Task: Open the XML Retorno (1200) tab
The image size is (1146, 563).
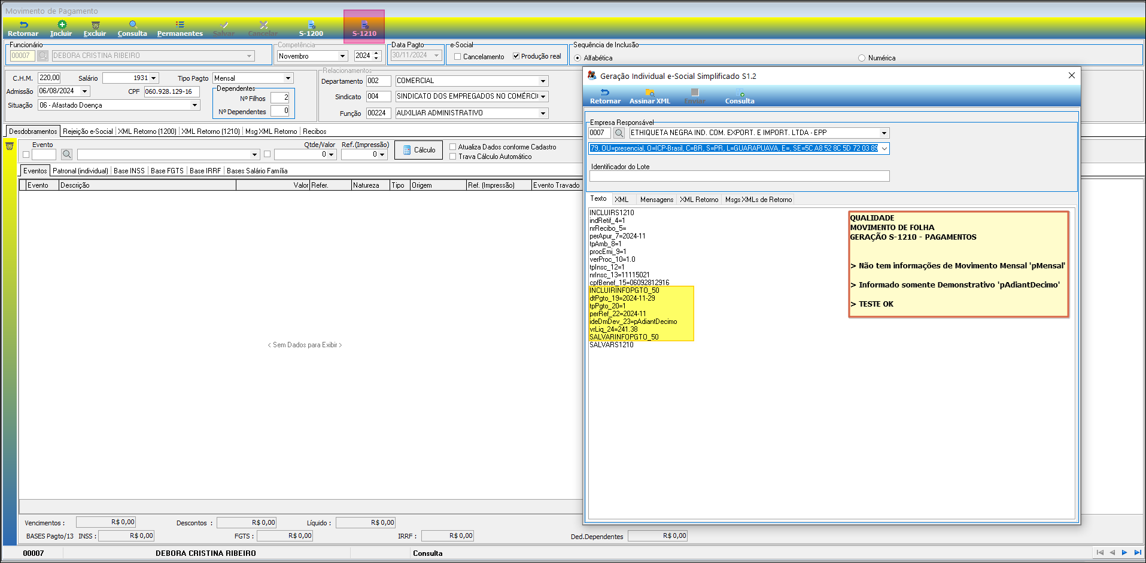Action: 147,131
